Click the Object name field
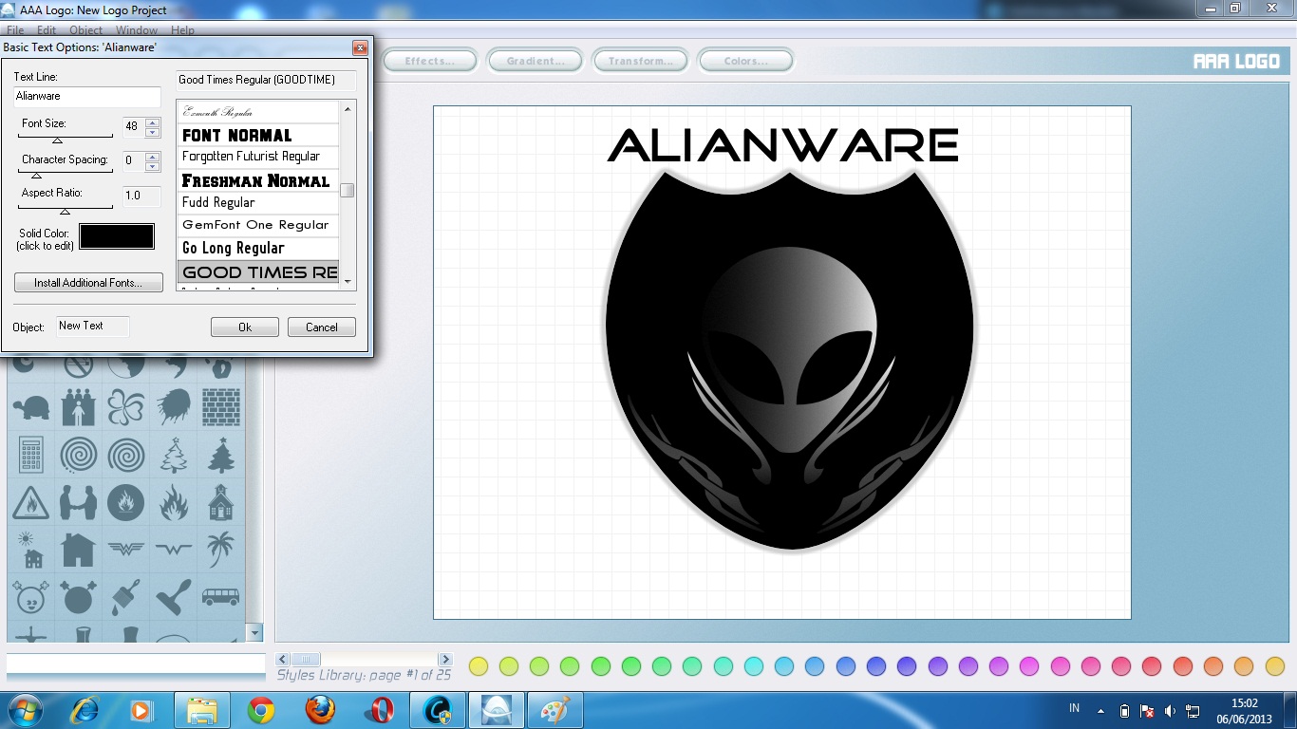 coord(92,327)
